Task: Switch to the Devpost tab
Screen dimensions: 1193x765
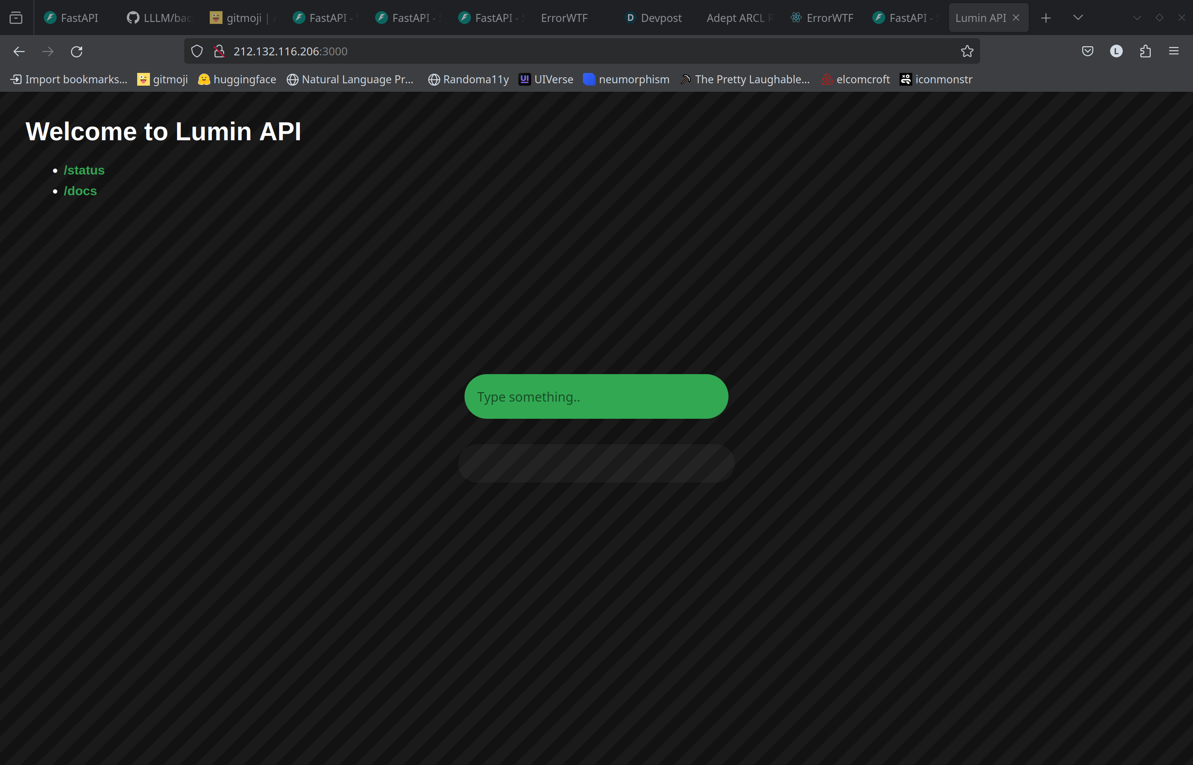Action: point(653,18)
